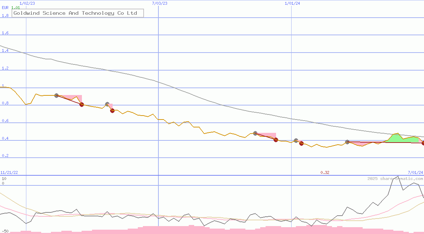Image resolution: width=424 pixels, height=234 pixels.
Task: Expand the 7/03/23 gridline date label
Action: tap(159, 3)
